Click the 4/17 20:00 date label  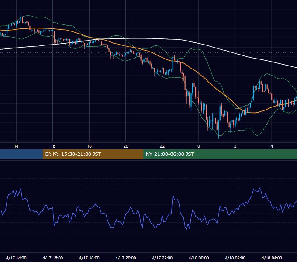coord(126,258)
